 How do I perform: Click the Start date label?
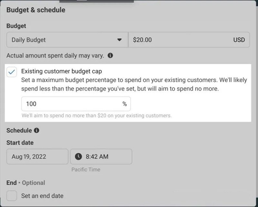point(20,142)
